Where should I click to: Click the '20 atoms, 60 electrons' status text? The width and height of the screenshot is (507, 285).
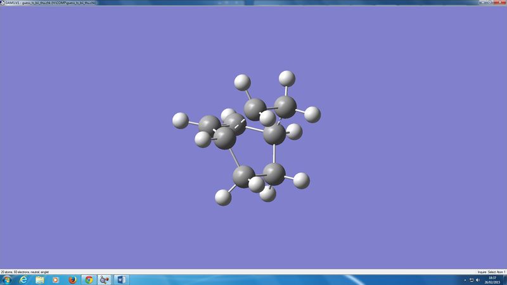25,272
